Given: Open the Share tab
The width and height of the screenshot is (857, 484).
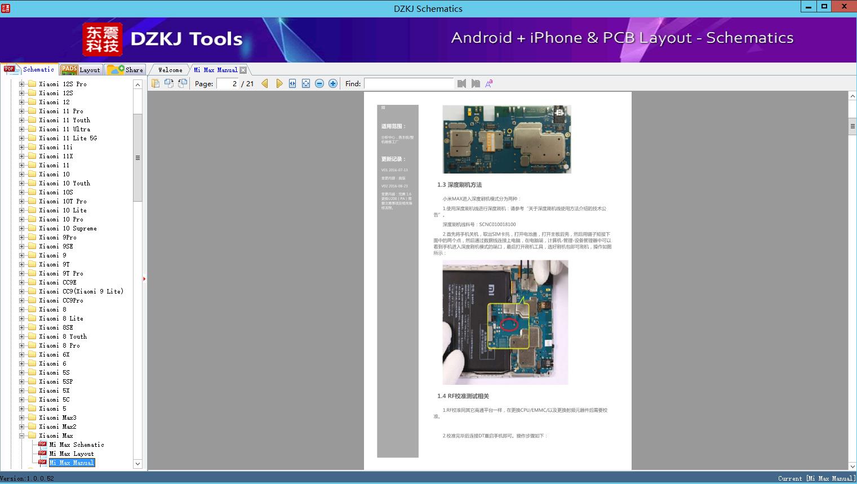Looking at the screenshot, I should pos(125,70).
